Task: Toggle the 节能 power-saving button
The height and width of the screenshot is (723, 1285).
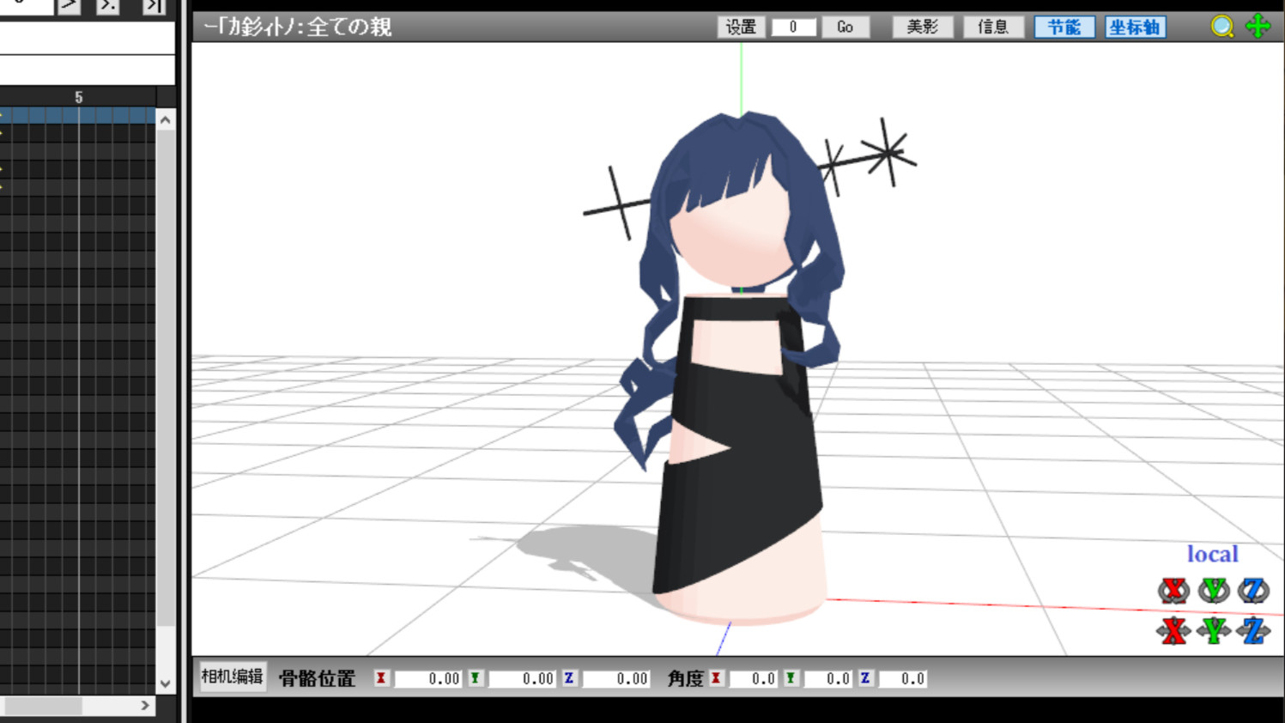Action: point(1064,27)
